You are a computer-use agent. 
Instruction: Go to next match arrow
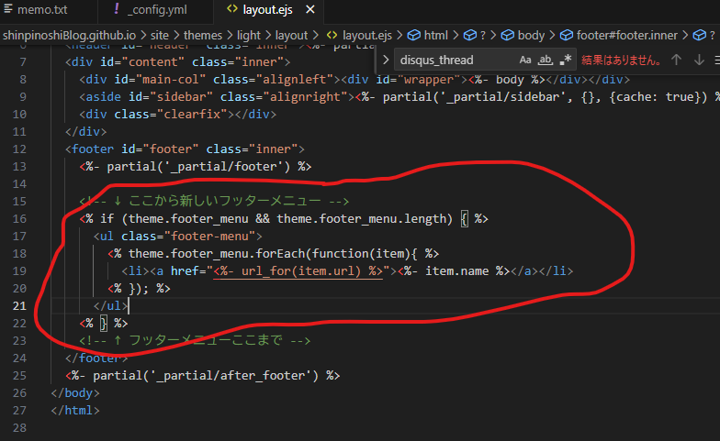click(700, 61)
